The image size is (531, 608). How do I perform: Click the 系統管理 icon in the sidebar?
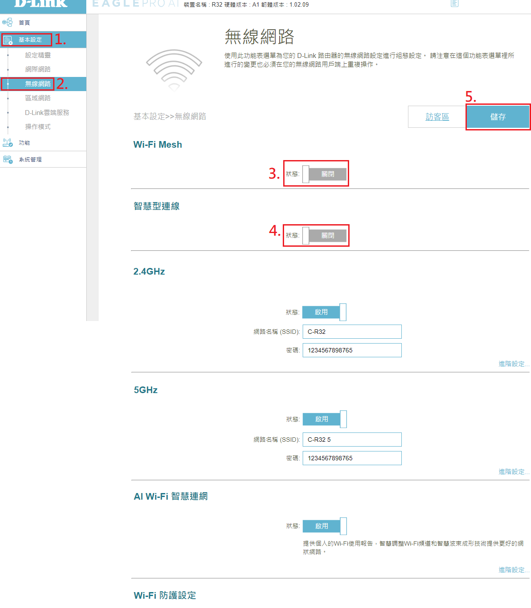8,159
